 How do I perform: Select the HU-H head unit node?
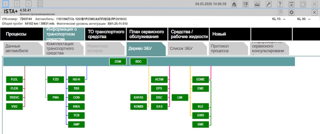[x=76, y=79]
